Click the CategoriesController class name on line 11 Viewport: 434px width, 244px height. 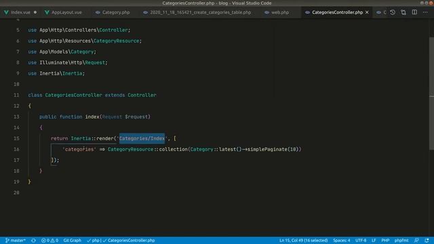pos(74,95)
